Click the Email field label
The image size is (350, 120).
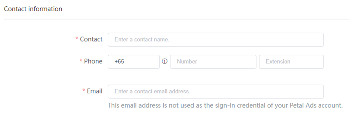tap(95, 91)
